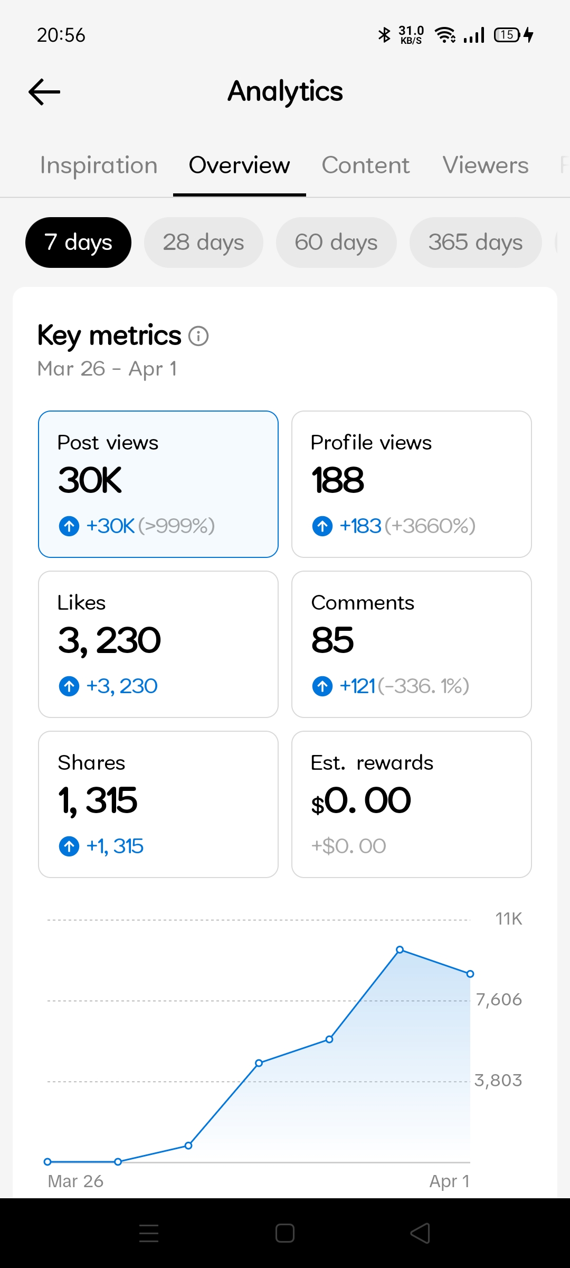Select the Likes metric card

[158, 644]
